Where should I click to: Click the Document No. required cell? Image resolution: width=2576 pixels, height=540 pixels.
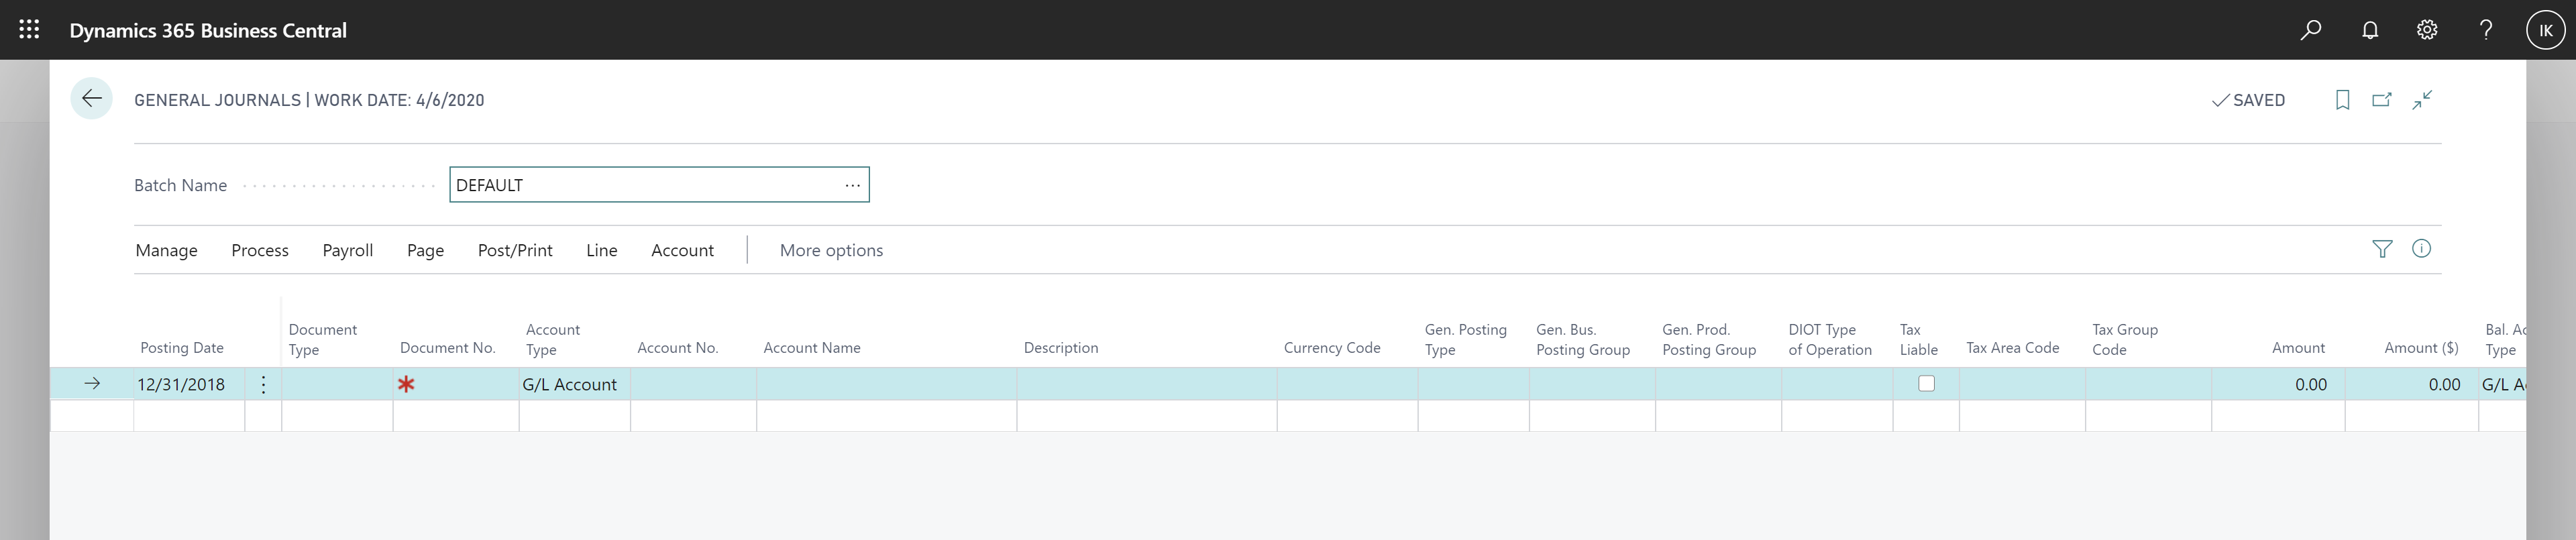tap(456, 384)
